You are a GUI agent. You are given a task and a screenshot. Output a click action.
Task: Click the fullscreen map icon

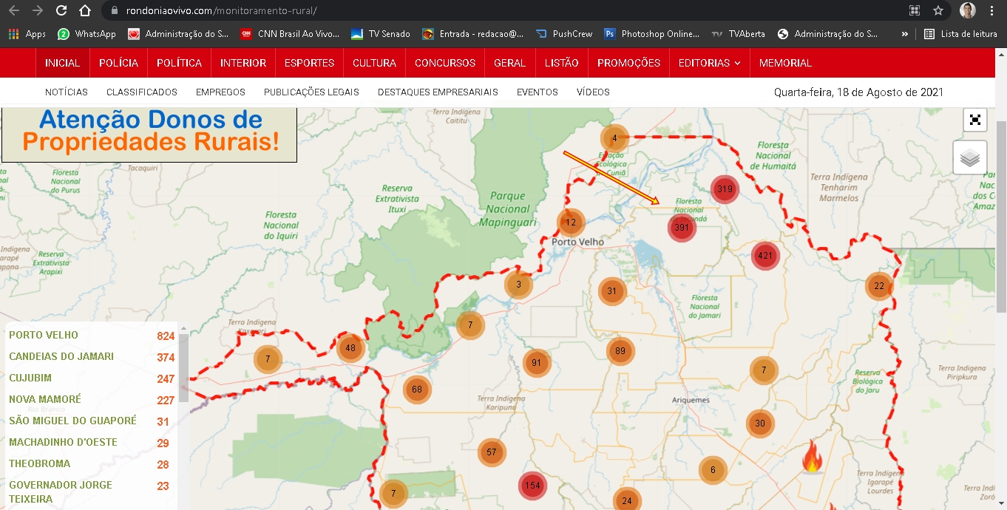(975, 120)
